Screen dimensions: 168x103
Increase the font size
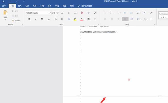(62, 13)
